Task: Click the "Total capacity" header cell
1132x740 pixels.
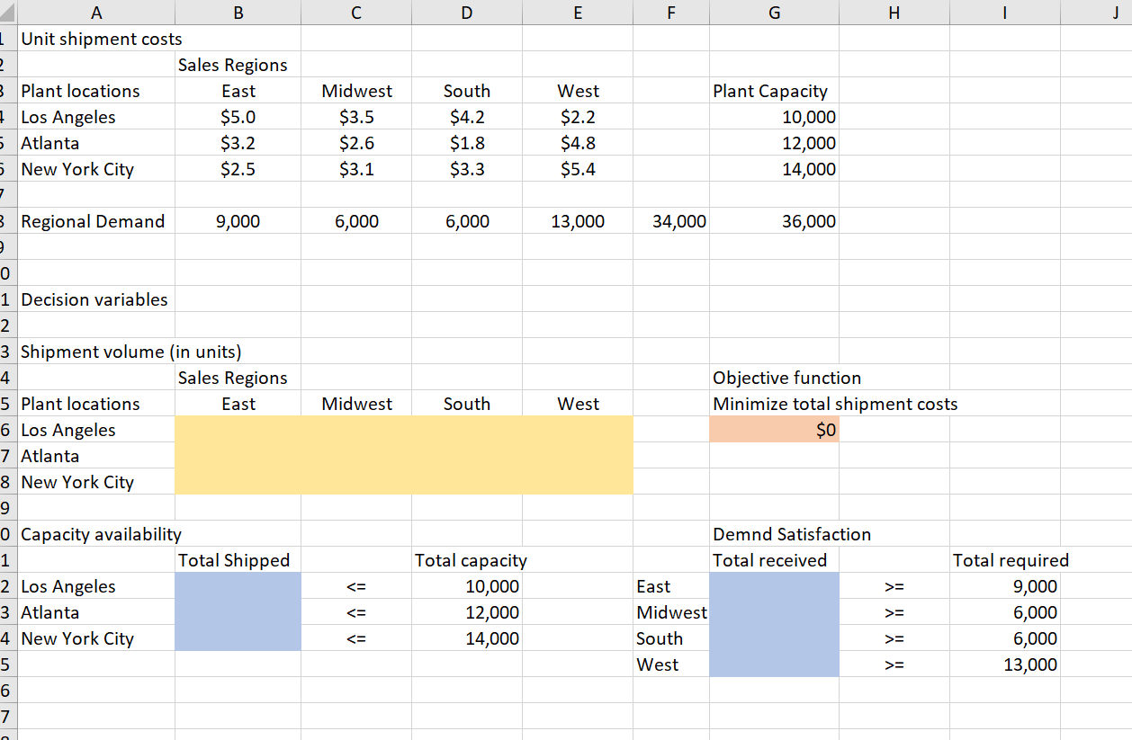Action: pyautogui.click(x=466, y=561)
